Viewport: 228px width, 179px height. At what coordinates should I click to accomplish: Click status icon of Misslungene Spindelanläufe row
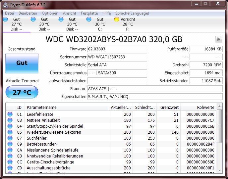10,150
